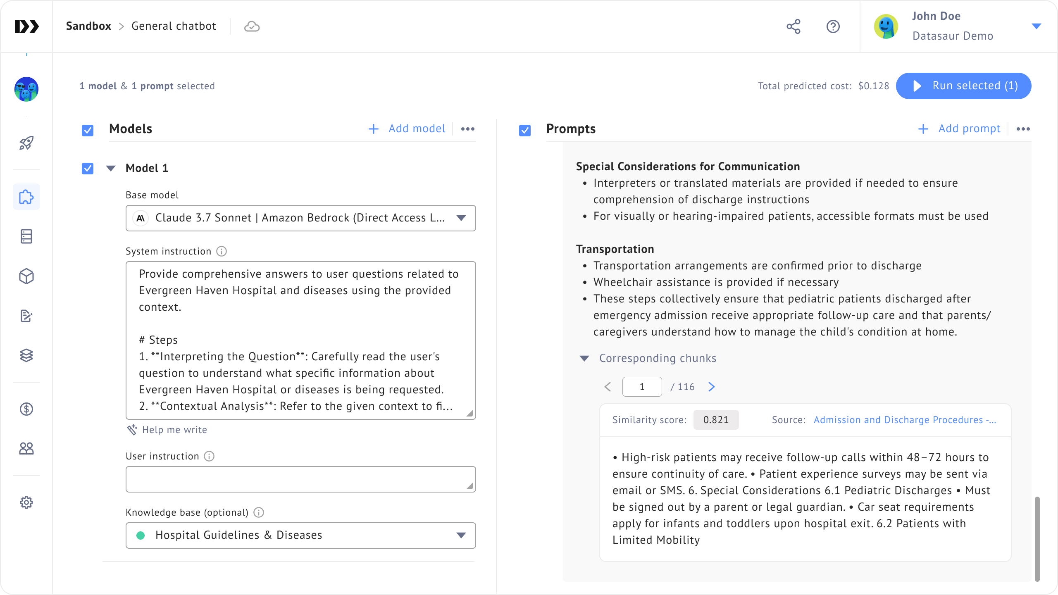Open the cube icon in sidebar
Image resolution: width=1058 pixels, height=595 pixels.
26,276
